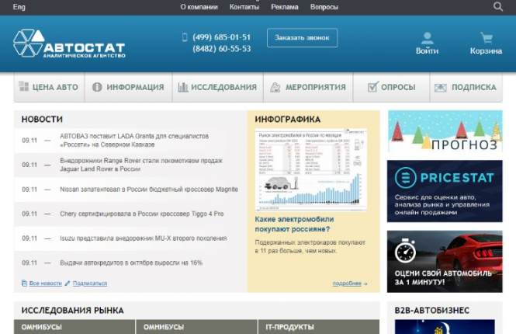Image resolution: width=516 pixels, height=334 pixels.
Task: Click the Автостат logo
Action: 70,47
